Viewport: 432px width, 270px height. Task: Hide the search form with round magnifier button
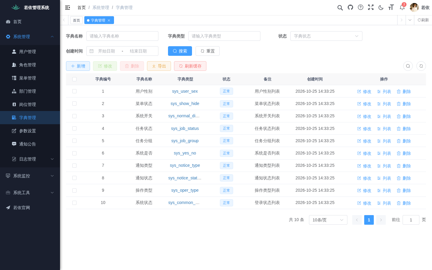408,66
